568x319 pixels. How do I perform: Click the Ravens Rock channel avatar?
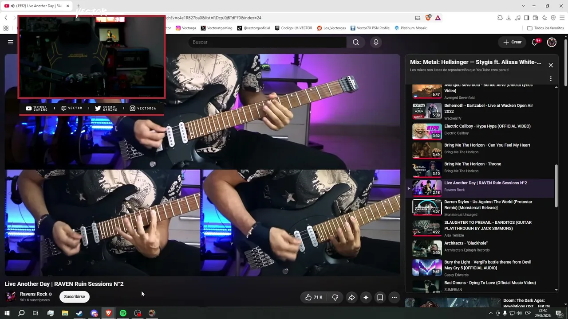coord(11,296)
